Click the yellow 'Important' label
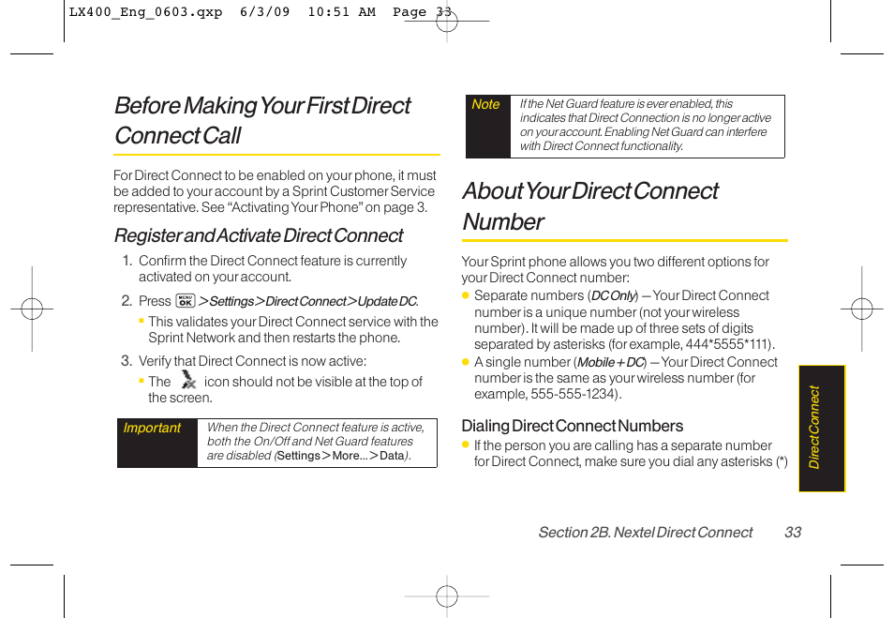This screenshot has height=618, width=894. coord(152,428)
